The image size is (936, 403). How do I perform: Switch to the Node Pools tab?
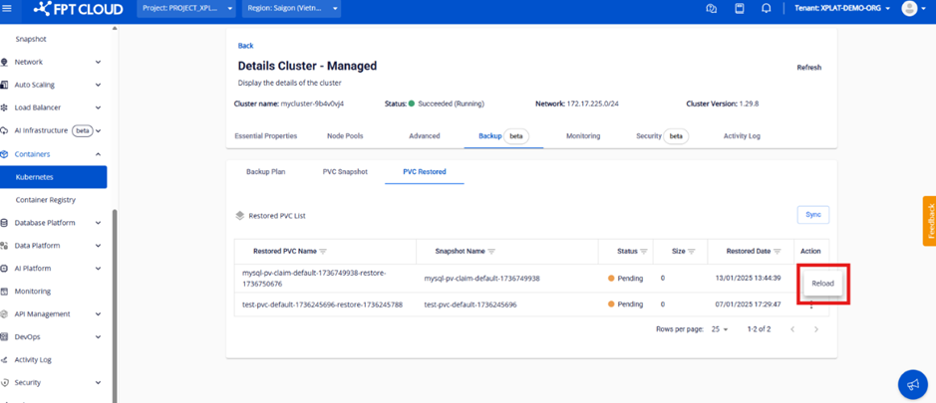coord(345,136)
